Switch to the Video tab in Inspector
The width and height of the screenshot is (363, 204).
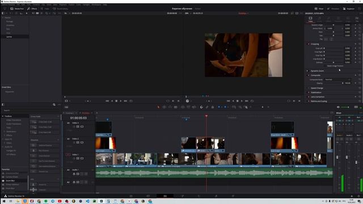point(310,19)
